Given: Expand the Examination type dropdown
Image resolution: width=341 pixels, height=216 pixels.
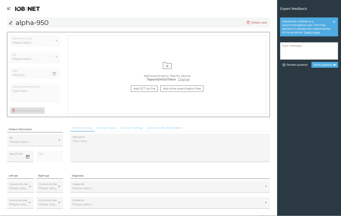Looking at the screenshot, I should click(x=35, y=41).
